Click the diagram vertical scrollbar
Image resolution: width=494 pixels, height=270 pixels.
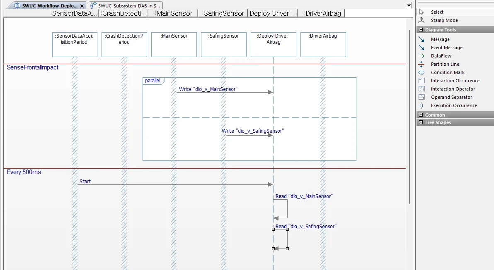coord(409,116)
